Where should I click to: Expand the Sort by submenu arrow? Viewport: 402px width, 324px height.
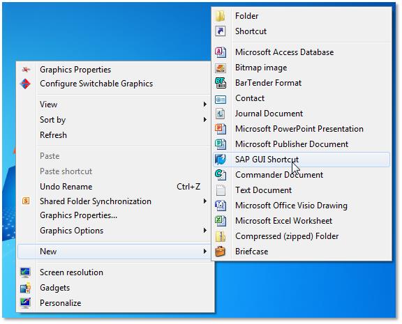tap(205, 120)
